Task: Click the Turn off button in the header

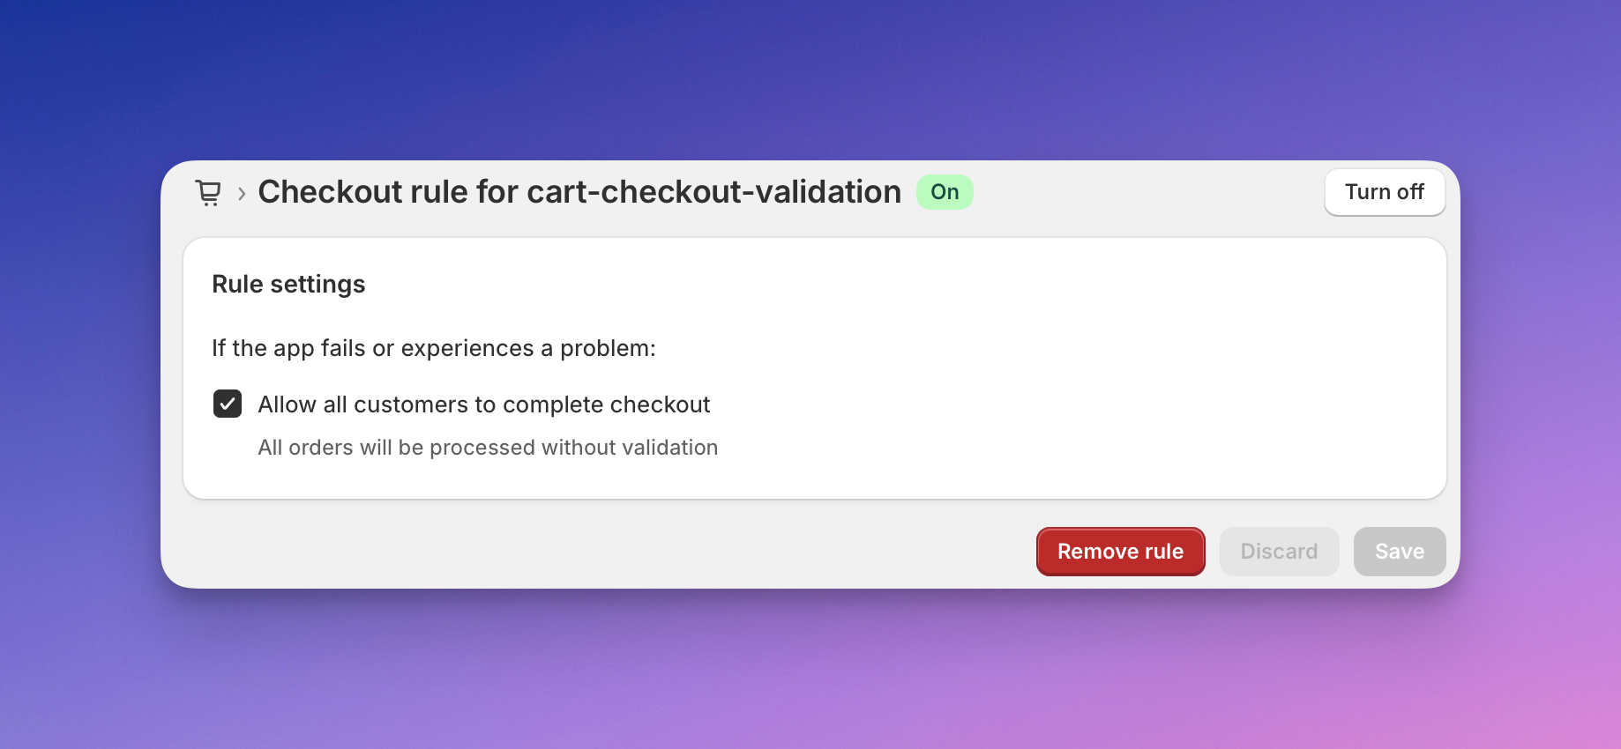Action: [x=1384, y=192]
